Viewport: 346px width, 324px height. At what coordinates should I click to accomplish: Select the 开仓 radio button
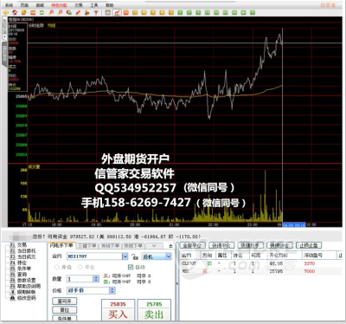[x=57, y=267]
